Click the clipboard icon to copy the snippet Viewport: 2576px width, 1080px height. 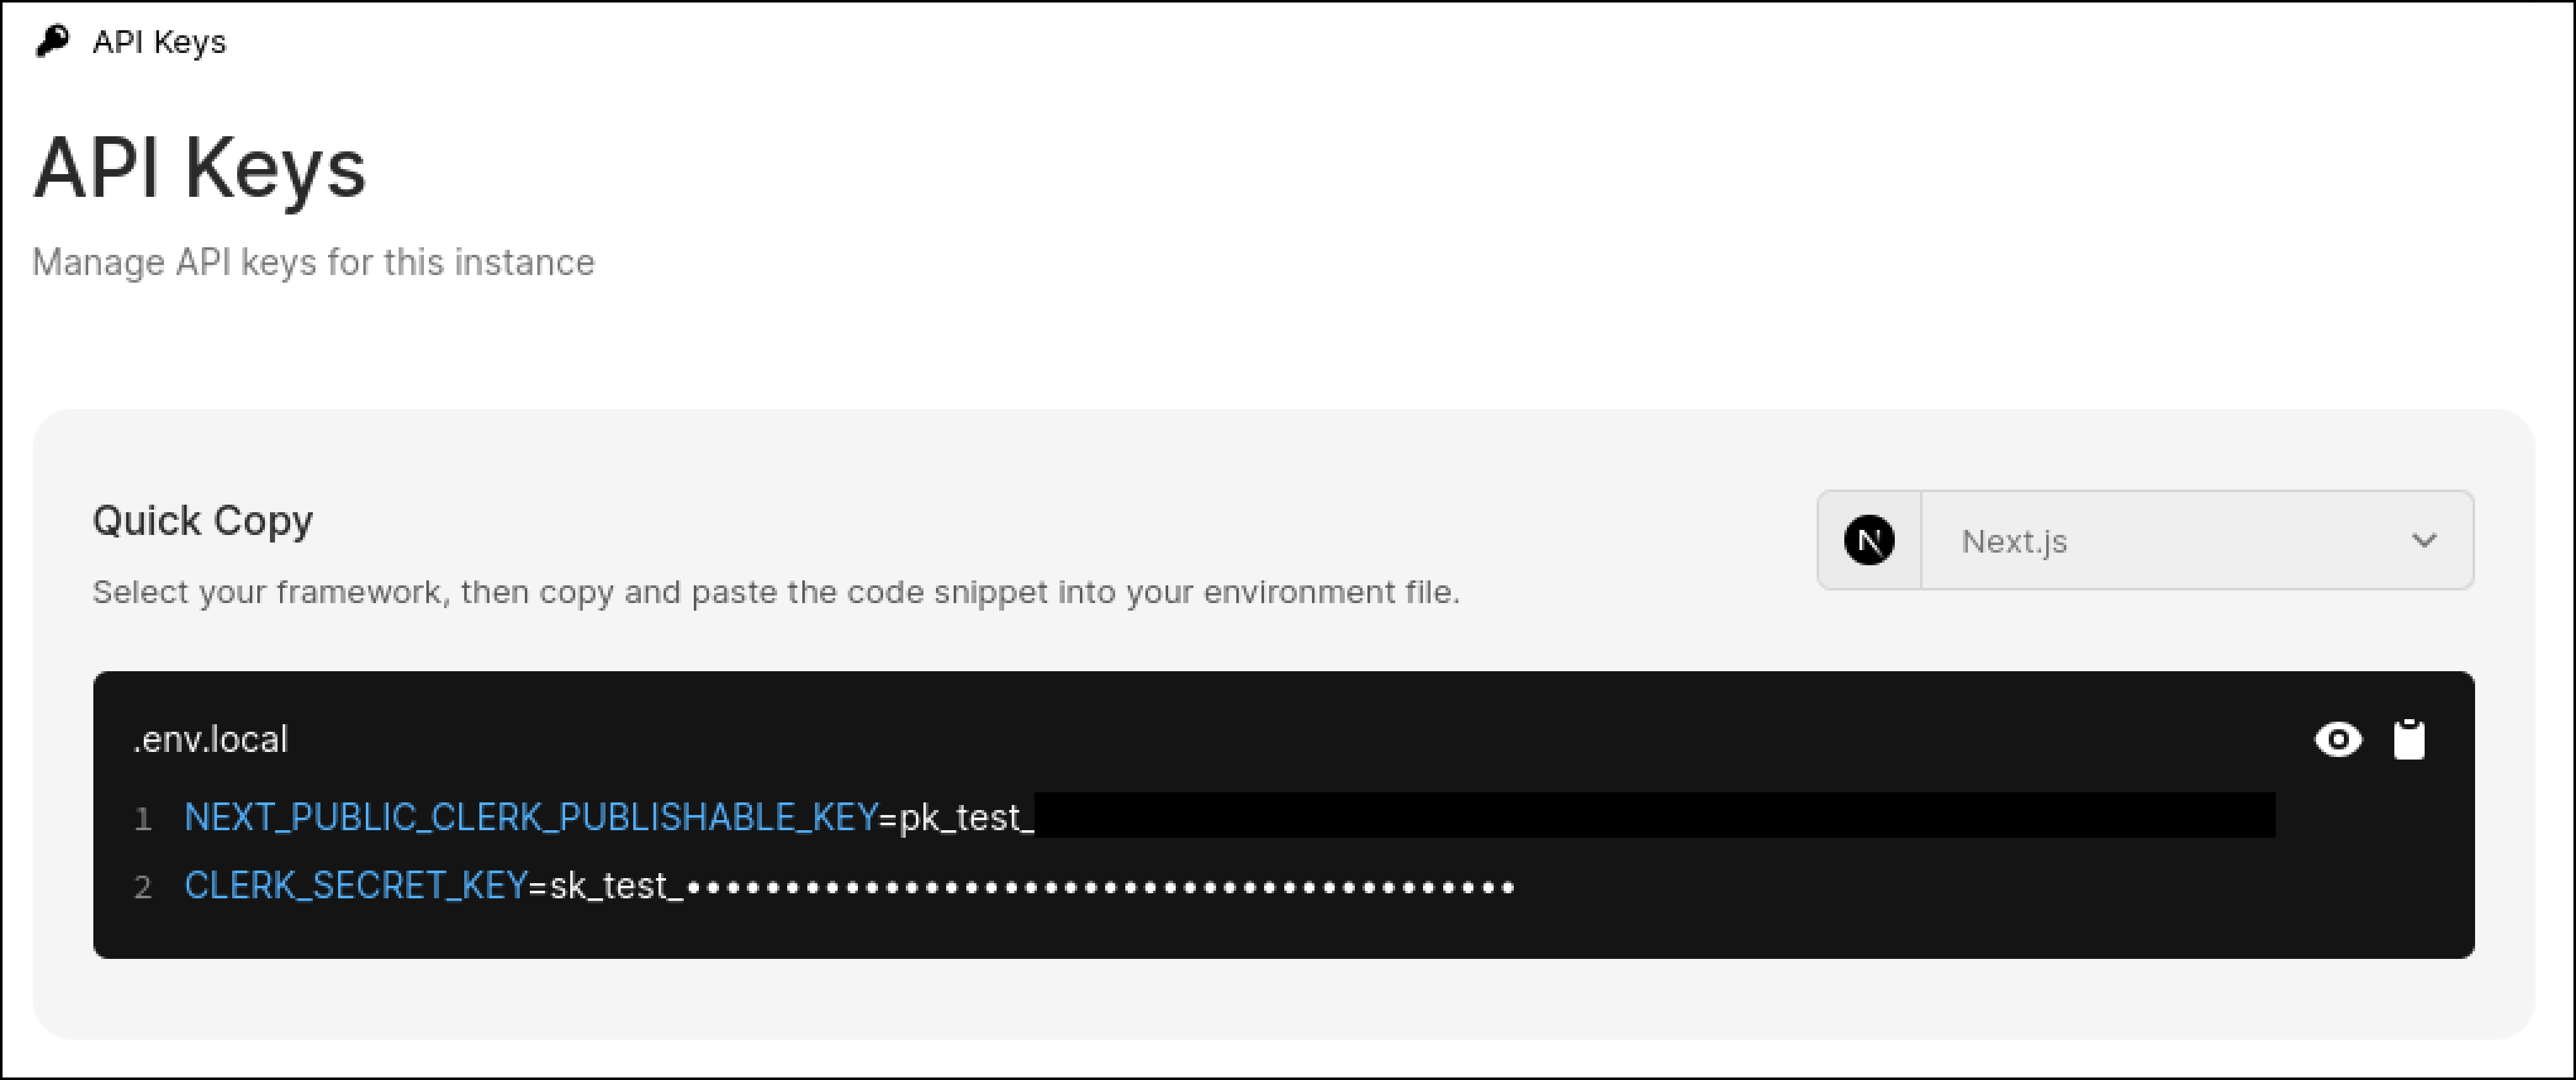pos(2410,739)
